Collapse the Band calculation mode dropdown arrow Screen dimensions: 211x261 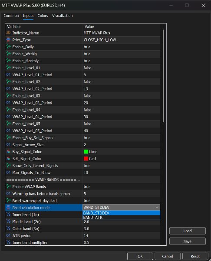click(x=157, y=207)
